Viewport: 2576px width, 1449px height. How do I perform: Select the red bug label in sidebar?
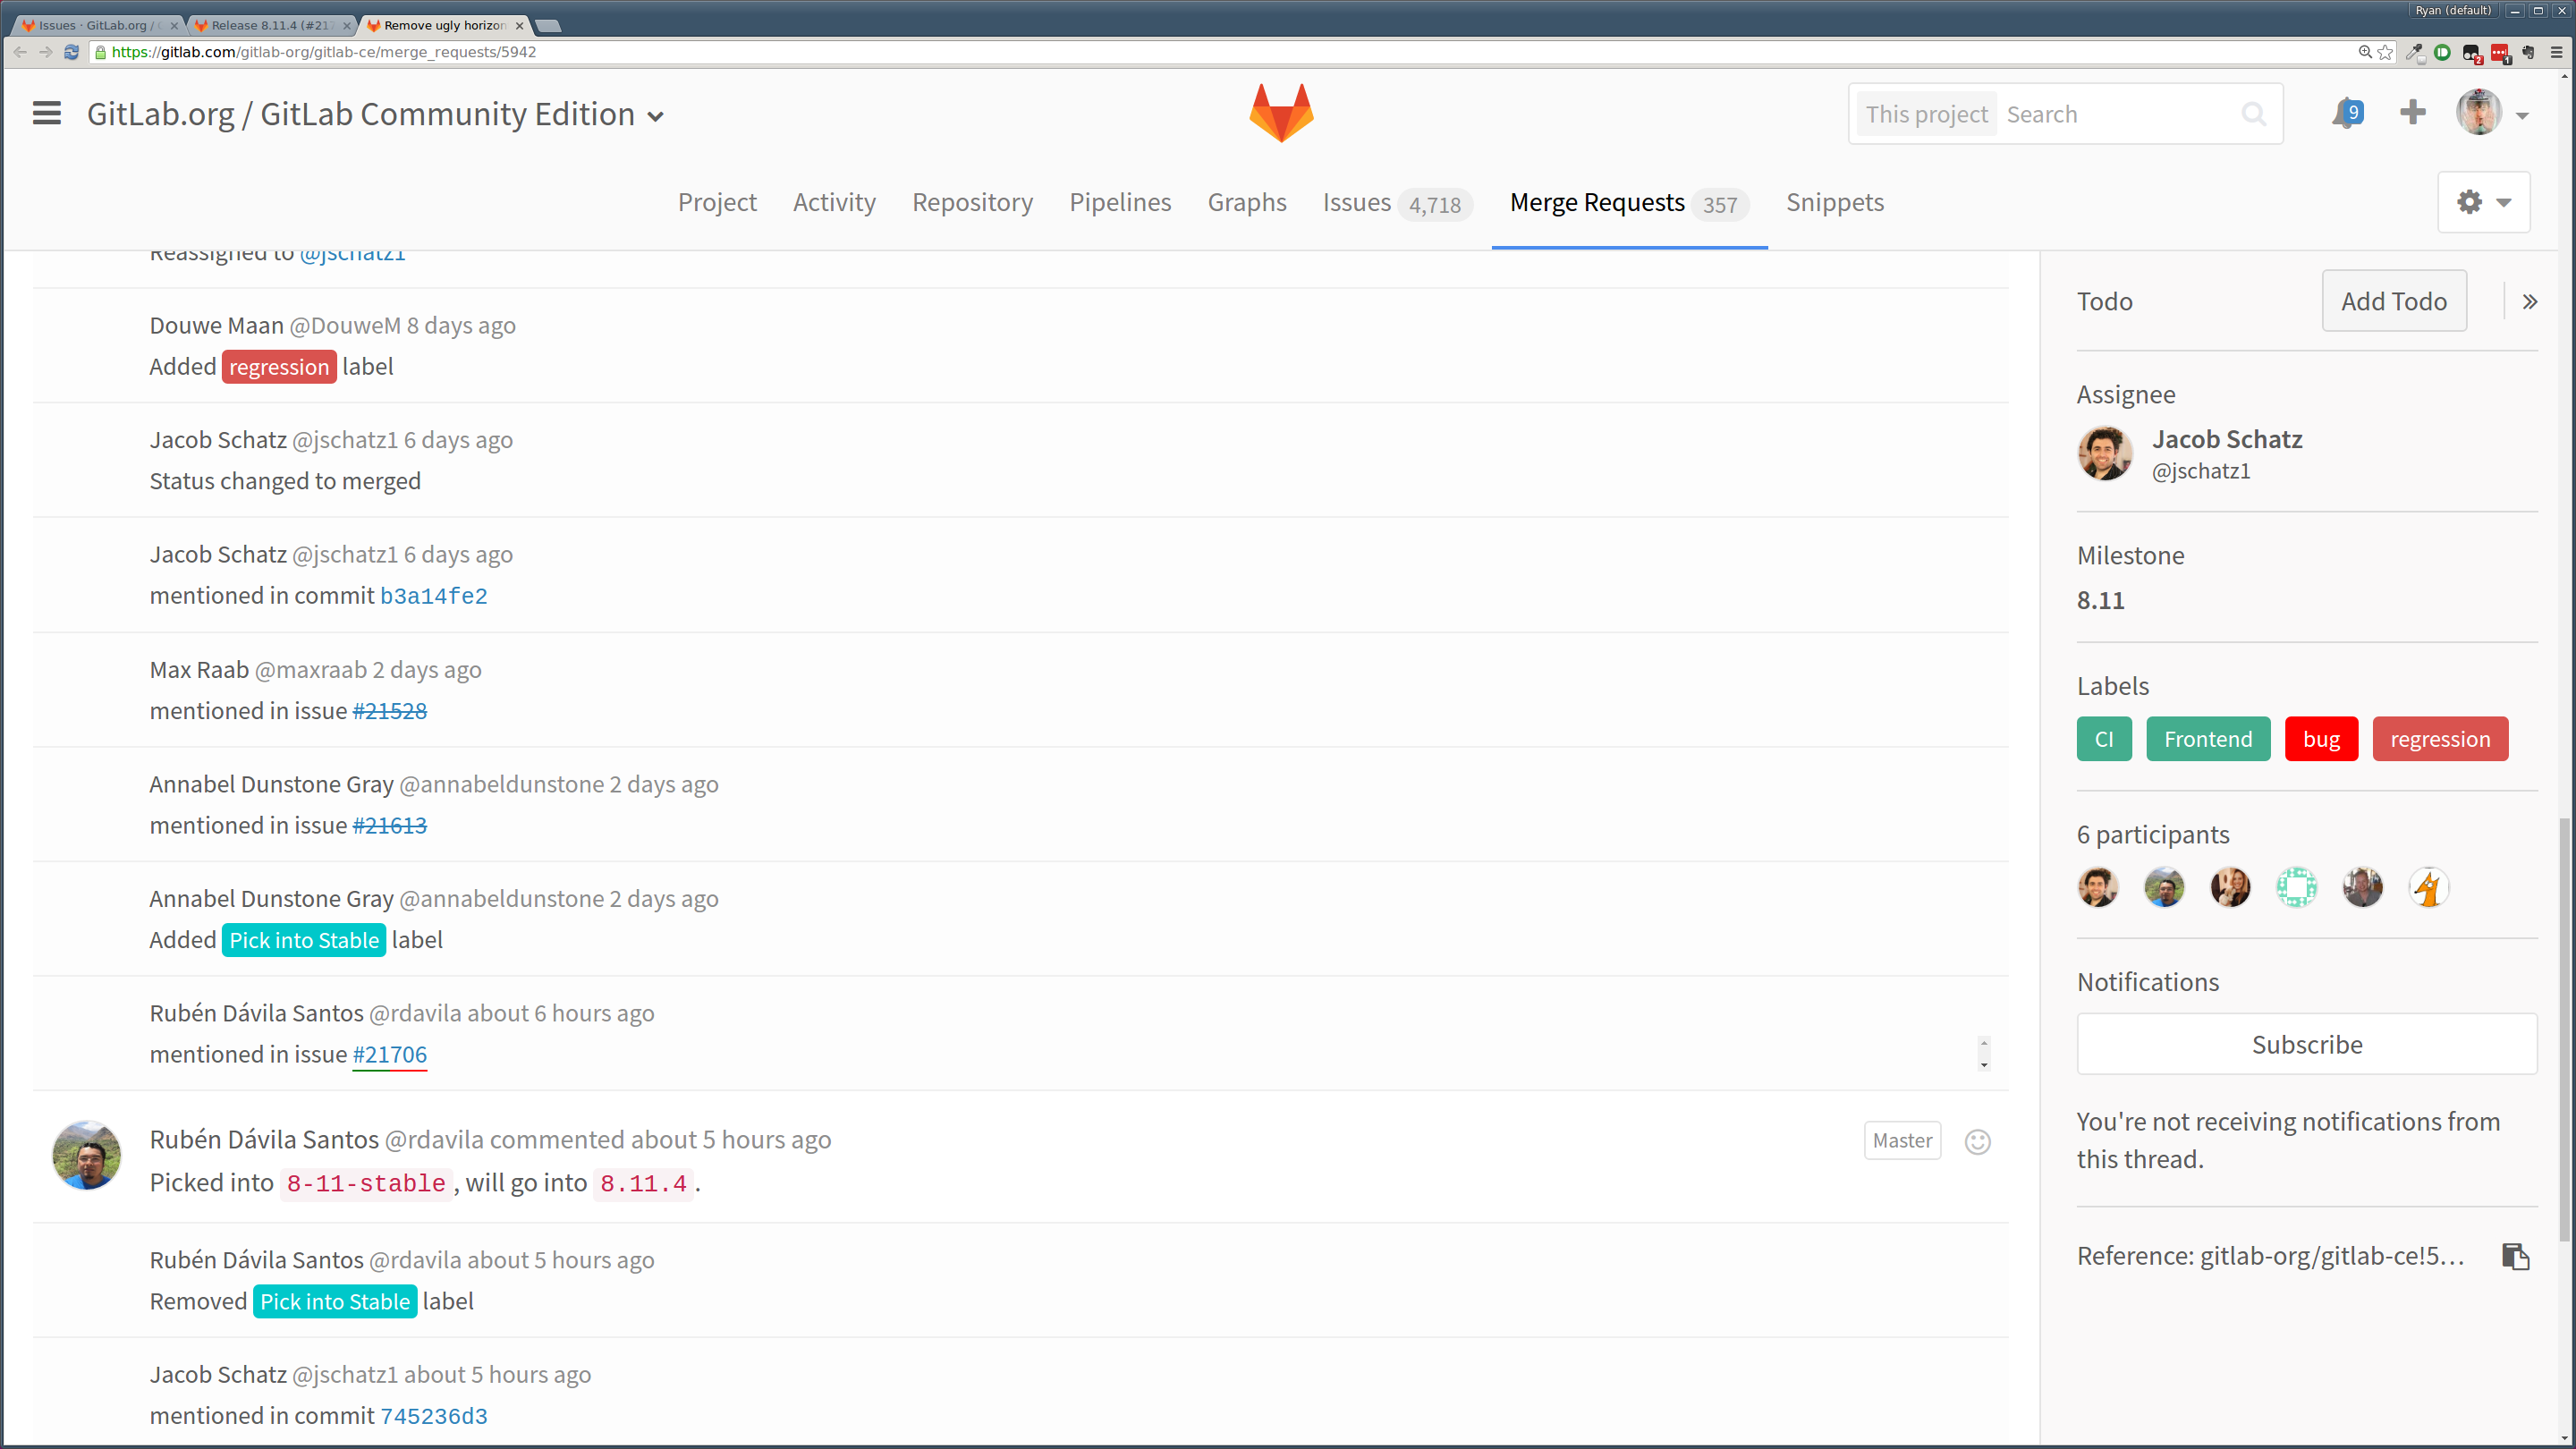pyautogui.click(x=2321, y=739)
